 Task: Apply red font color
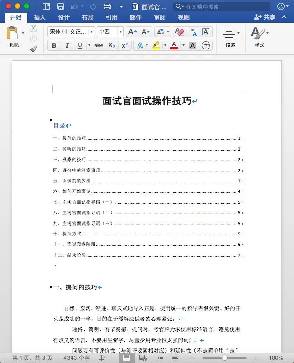click(x=174, y=45)
